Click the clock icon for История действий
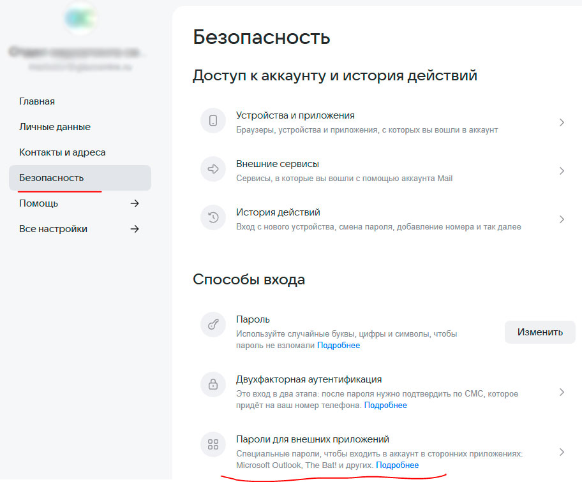The image size is (582, 482). (213, 218)
